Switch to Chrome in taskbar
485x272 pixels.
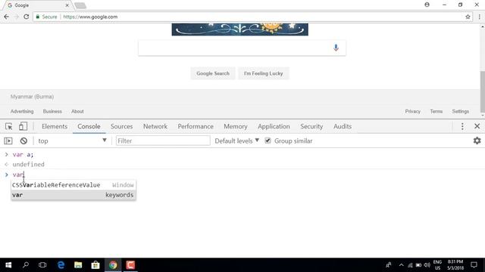(x=113, y=265)
